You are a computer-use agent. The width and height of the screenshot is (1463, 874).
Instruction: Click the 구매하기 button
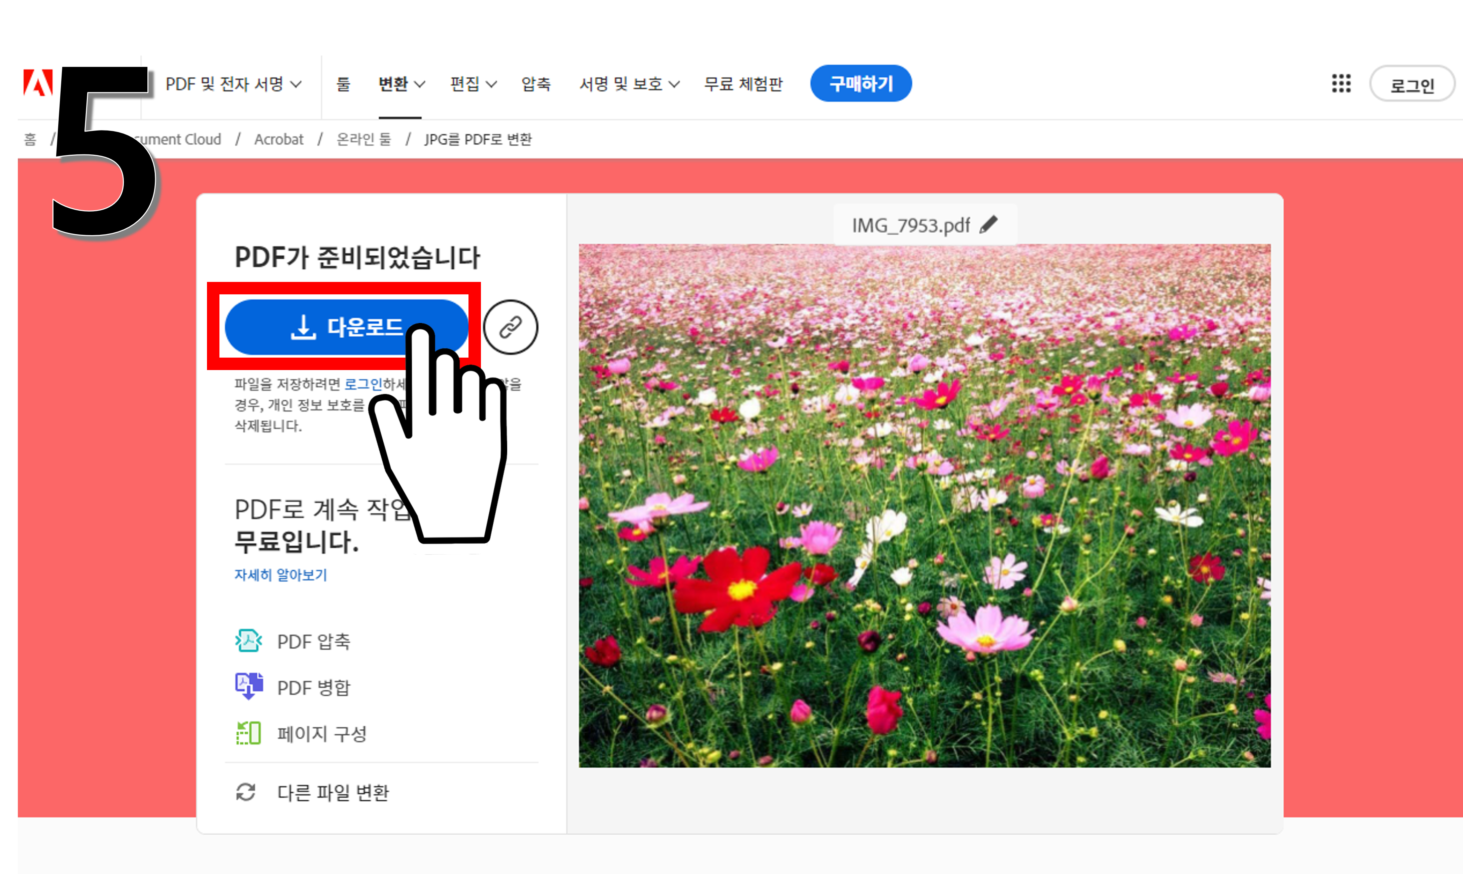[860, 84]
